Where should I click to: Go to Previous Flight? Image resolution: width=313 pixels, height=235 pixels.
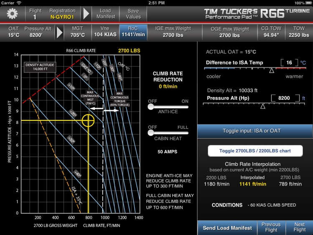tap(271, 227)
